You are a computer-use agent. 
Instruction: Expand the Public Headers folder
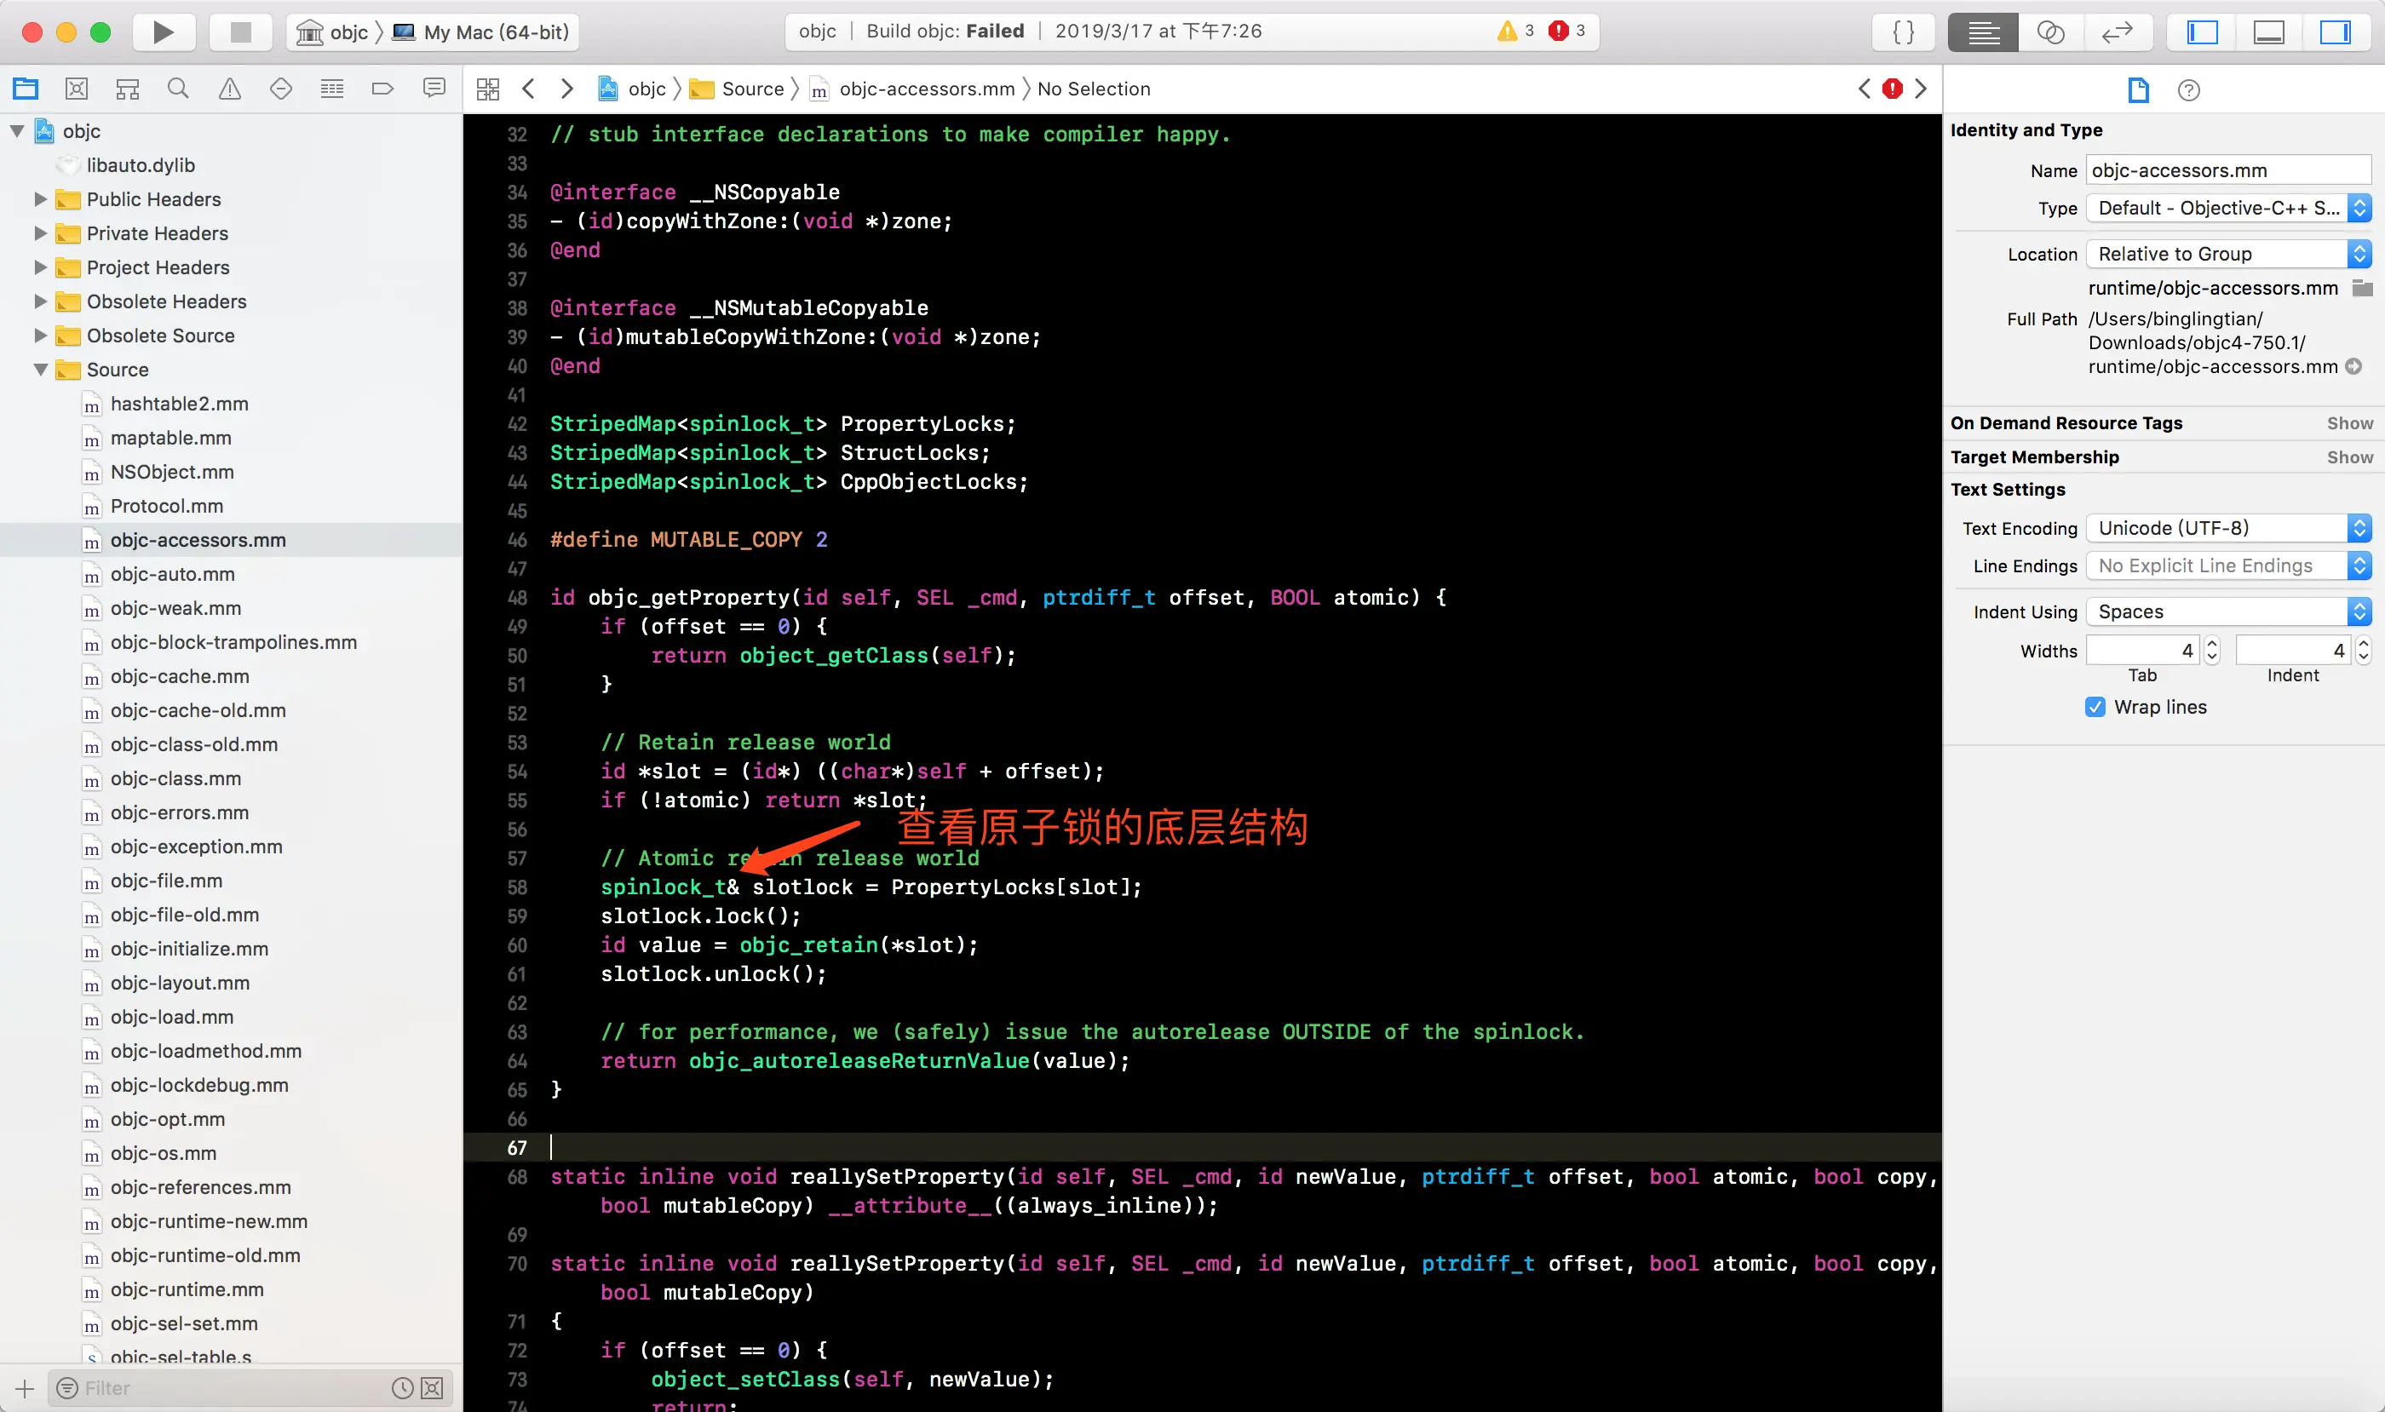tap(41, 199)
